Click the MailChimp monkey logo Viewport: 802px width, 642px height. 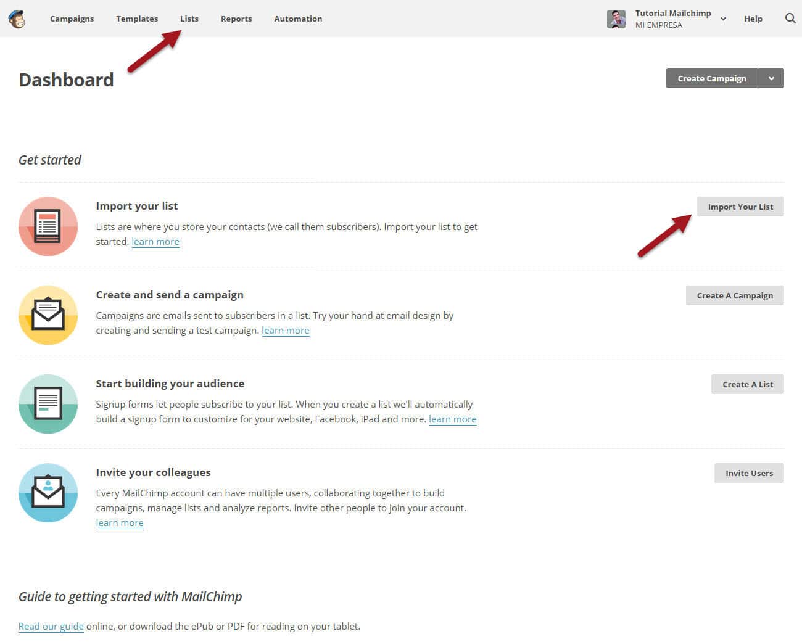17,19
